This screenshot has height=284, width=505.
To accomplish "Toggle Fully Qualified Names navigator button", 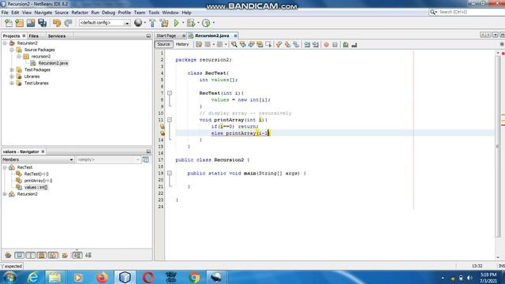I will coord(65,256).
